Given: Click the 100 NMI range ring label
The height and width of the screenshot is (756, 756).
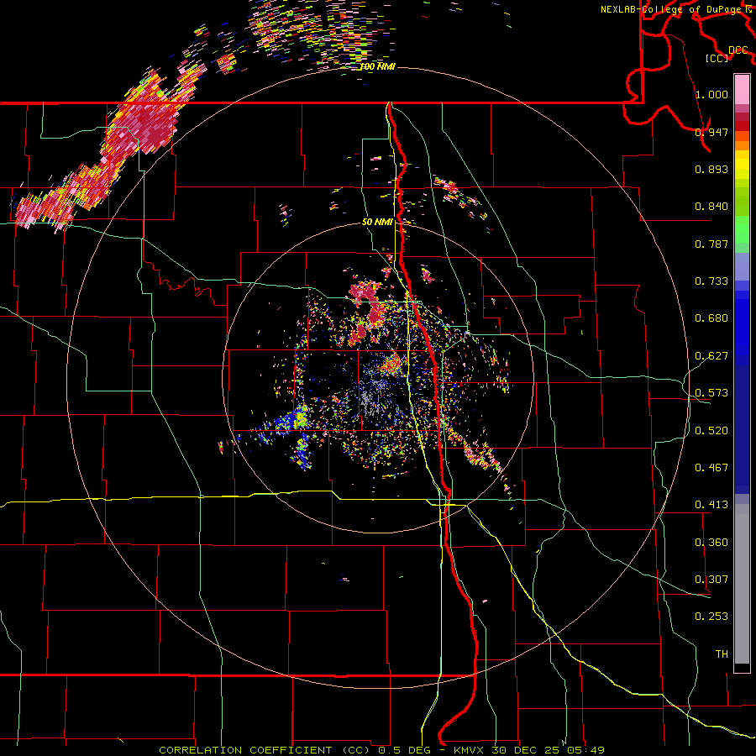Looking at the screenshot, I should pos(377,66).
